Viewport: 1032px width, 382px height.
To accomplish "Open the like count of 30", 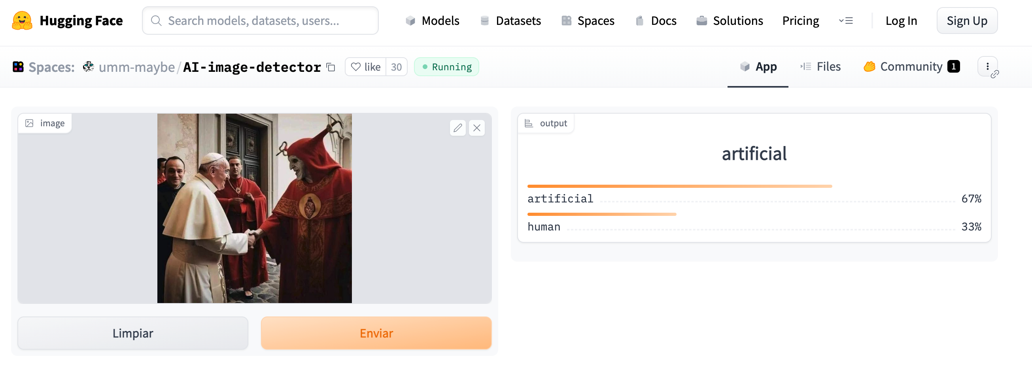I will [396, 67].
